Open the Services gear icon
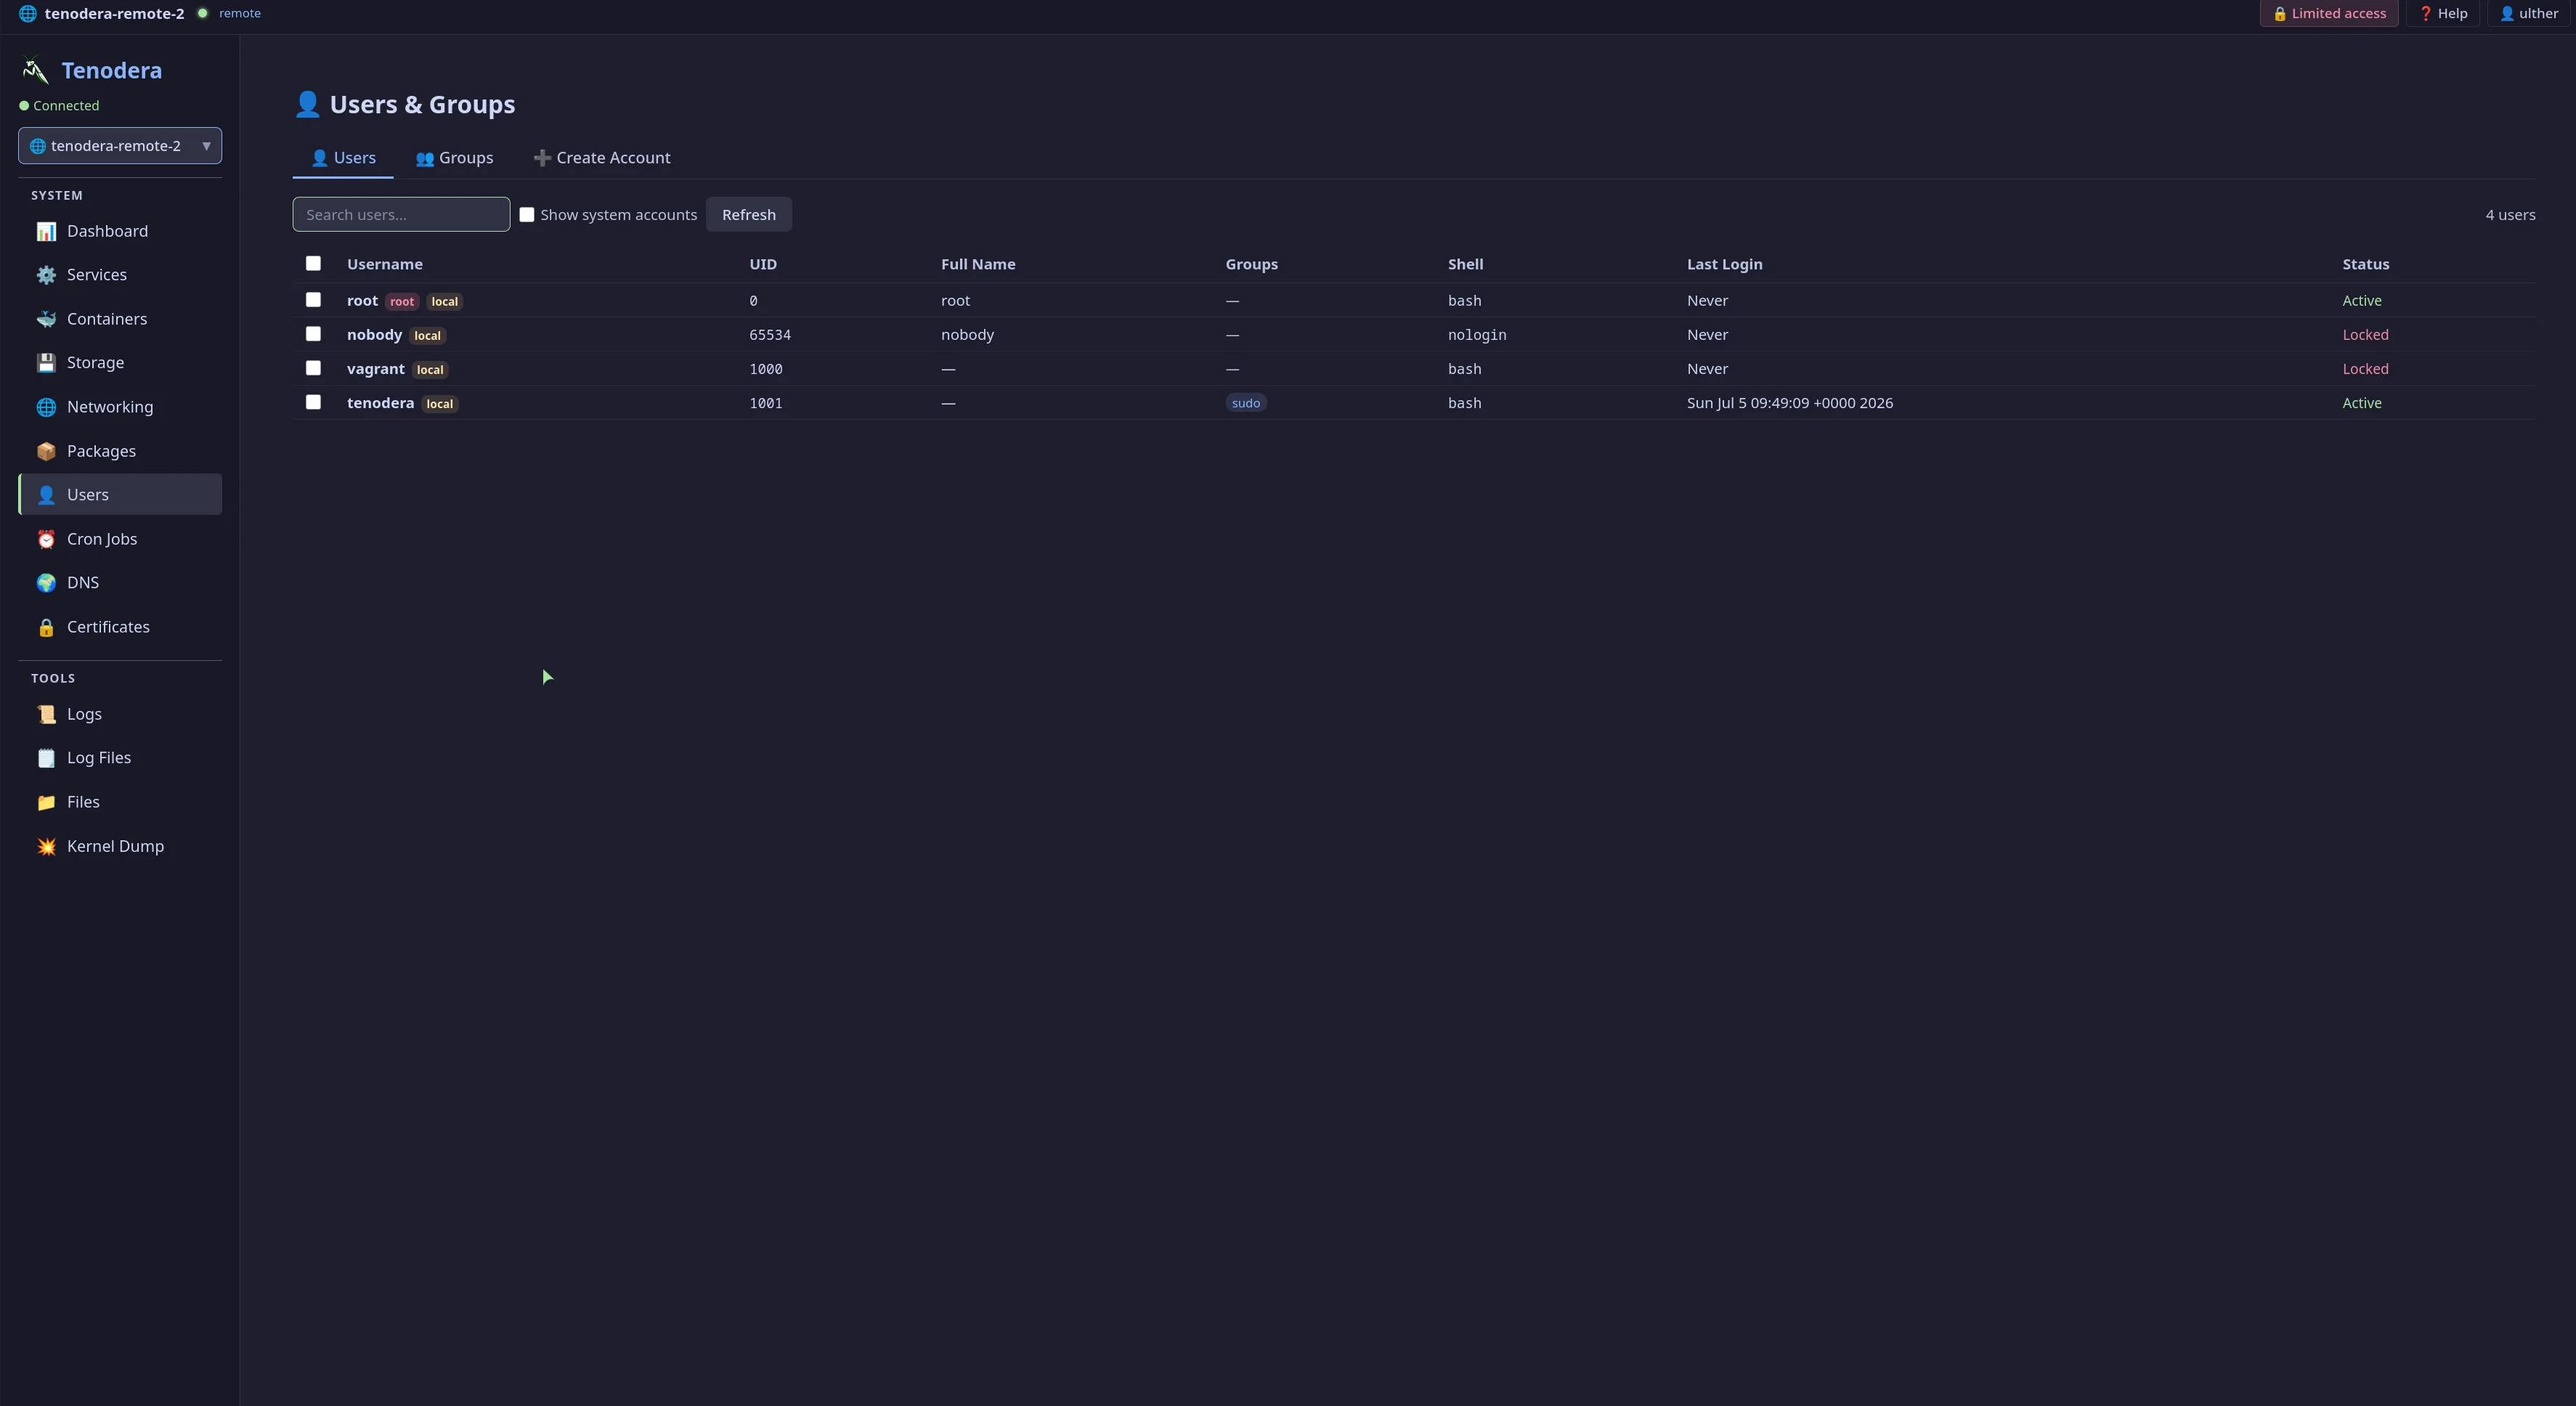Viewport: 2576px width, 1406px height. point(46,275)
